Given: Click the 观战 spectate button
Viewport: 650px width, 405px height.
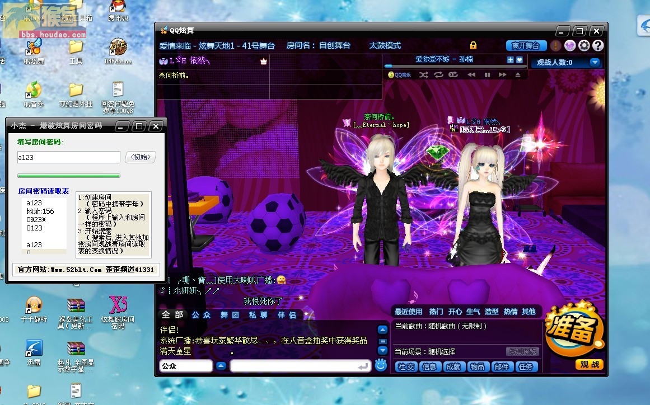Looking at the screenshot, I should [589, 364].
